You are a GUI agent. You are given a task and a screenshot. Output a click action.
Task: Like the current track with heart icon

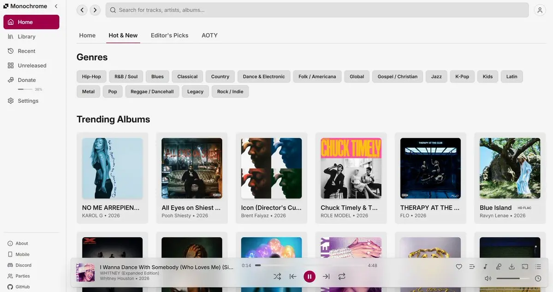click(x=459, y=267)
